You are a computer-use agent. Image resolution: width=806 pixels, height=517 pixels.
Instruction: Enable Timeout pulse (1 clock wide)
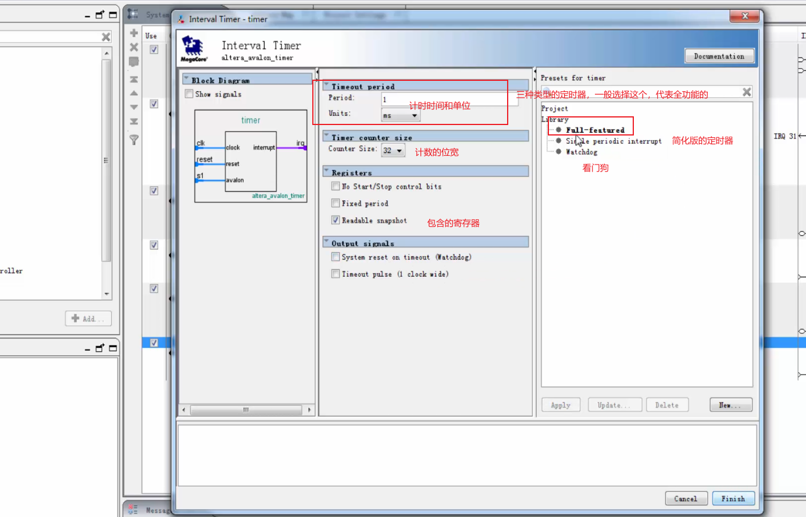tap(336, 273)
